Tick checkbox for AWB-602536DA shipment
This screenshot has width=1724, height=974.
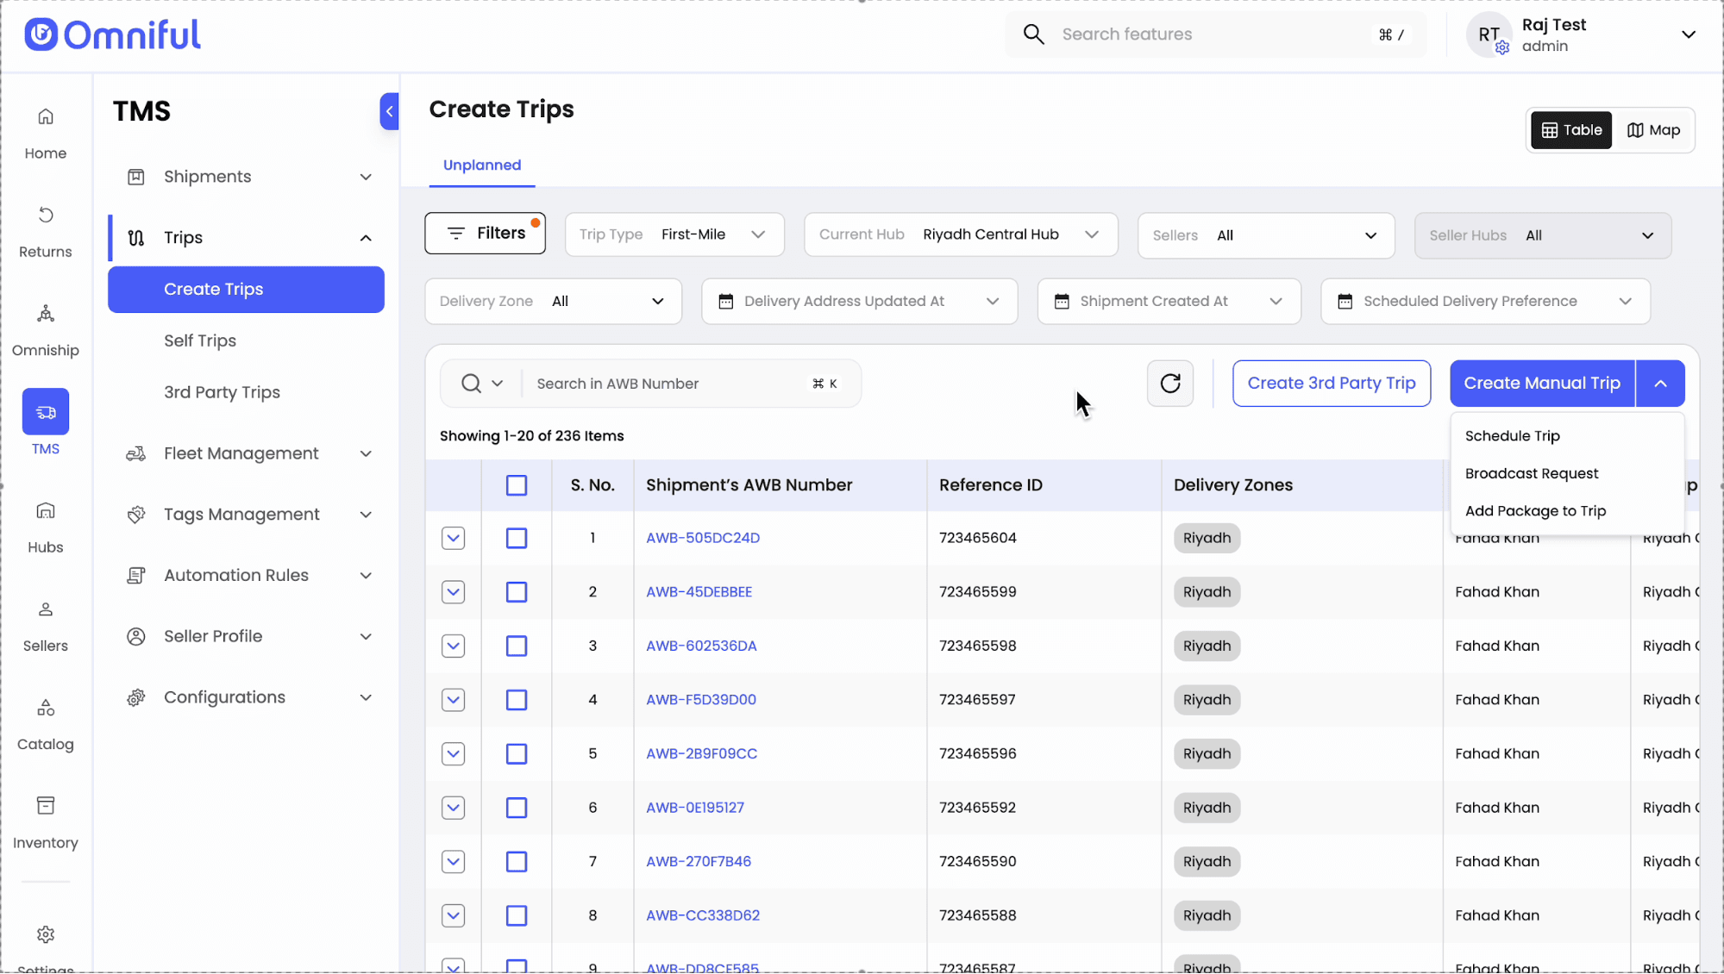pos(517,646)
